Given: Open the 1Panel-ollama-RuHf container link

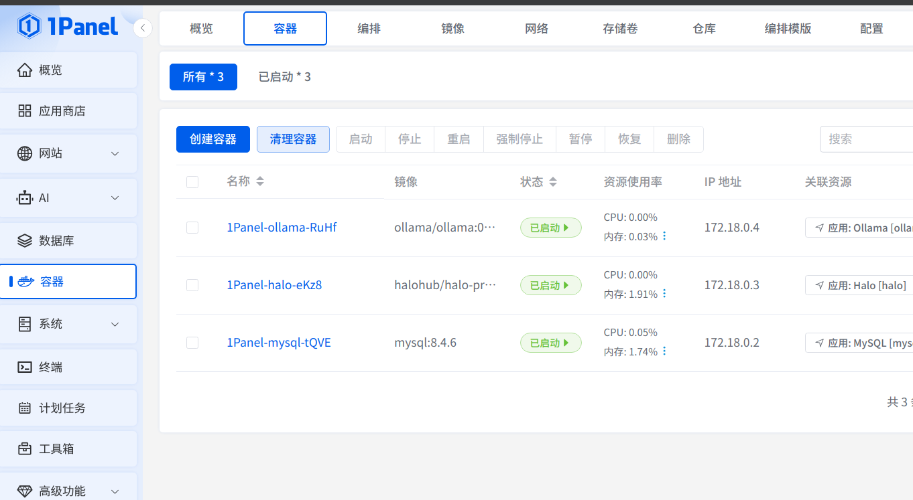Looking at the screenshot, I should 282,228.
